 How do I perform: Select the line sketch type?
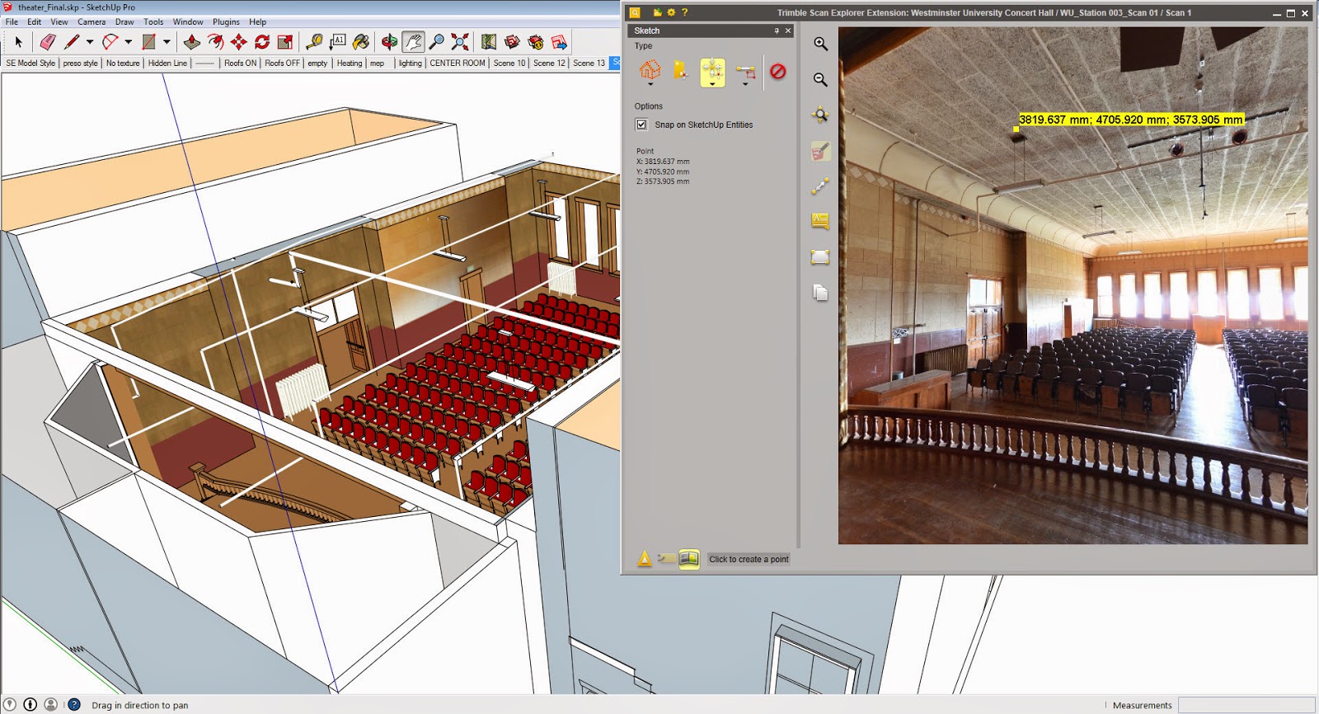point(745,71)
